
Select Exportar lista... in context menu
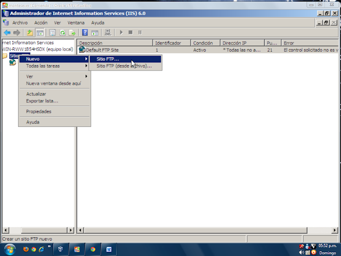pyautogui.click(x=54, y=101)
